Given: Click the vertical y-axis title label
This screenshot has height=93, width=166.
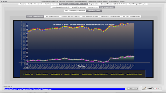Looking at the screenshot, I should tap(21, 44).
